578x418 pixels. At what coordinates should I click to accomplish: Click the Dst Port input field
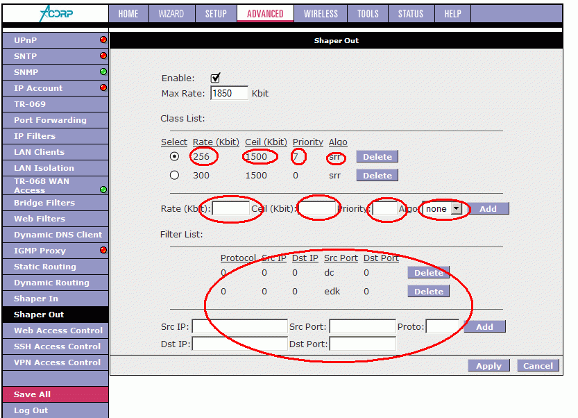pyautogui.click(x=363, y=344)
